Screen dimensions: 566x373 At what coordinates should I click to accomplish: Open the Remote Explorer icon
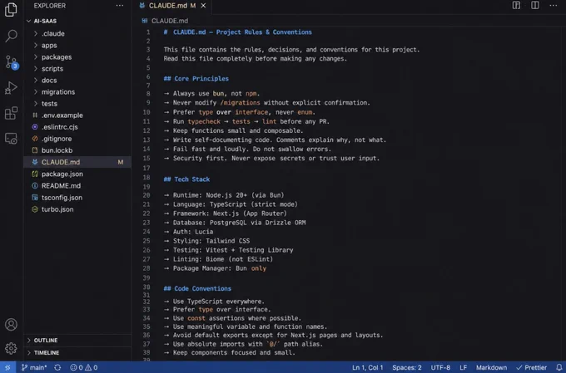pyautogui.click(x=11, y=139)
